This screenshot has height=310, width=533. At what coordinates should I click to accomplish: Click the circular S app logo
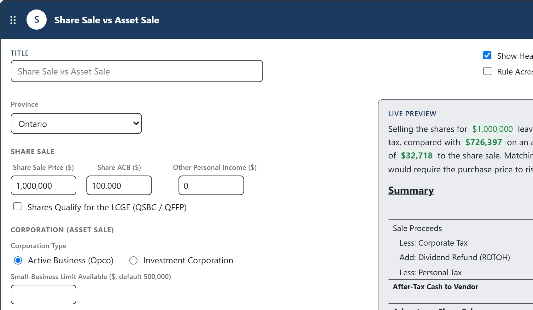37,20
